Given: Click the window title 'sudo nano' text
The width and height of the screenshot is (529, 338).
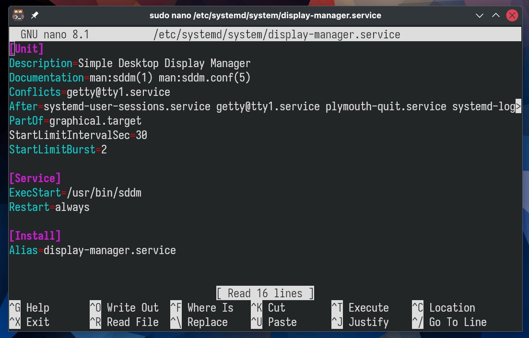Looking at the screenshot, I should [265, 15].
